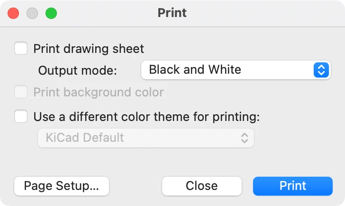Expand the KiCad Default theme dropdown

(x=146, y=138)
